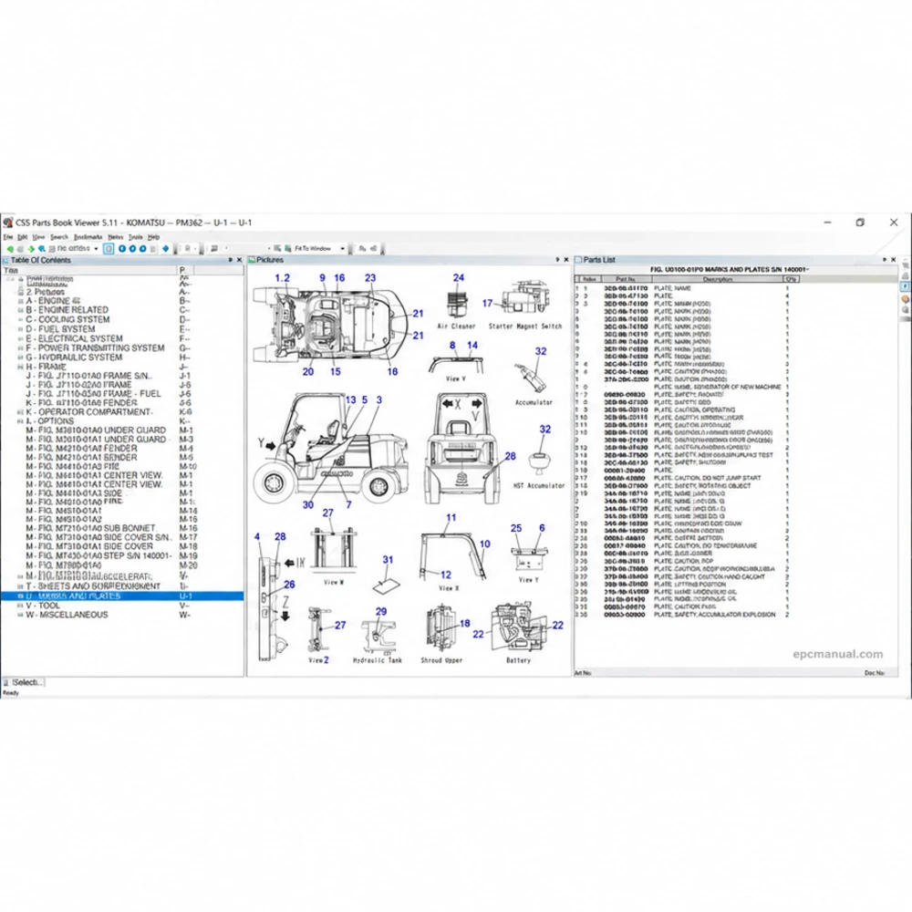Open the dropdown arrow next to toolbar text field
The image size is (912, 912).
tap(96, 249)
